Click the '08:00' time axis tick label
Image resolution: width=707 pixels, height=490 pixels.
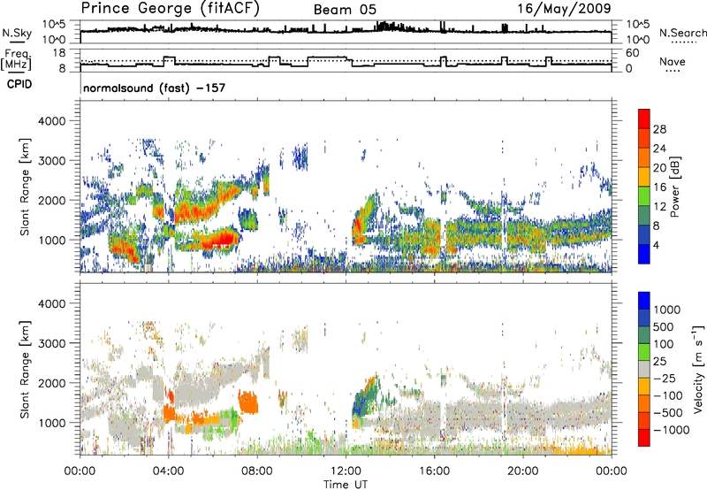257,471
